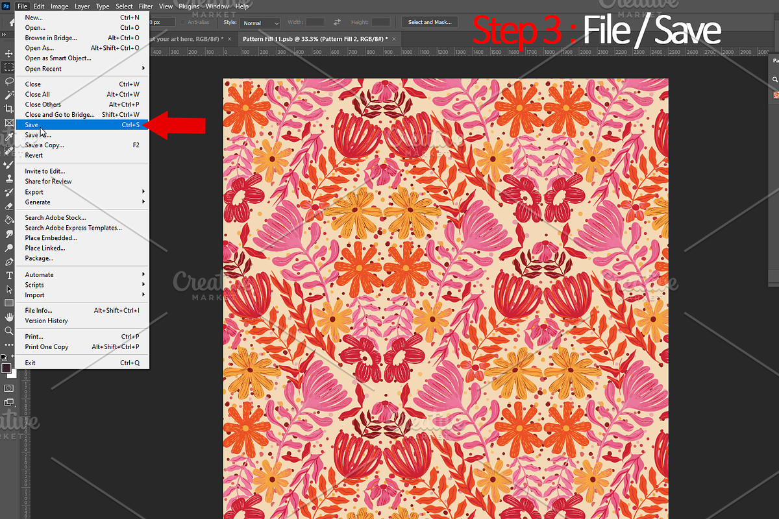Screen dimensions: 779x519
Task: Toggle the Anti-alias checkbox
Action: pyautogui.click(x=184, y=23)
